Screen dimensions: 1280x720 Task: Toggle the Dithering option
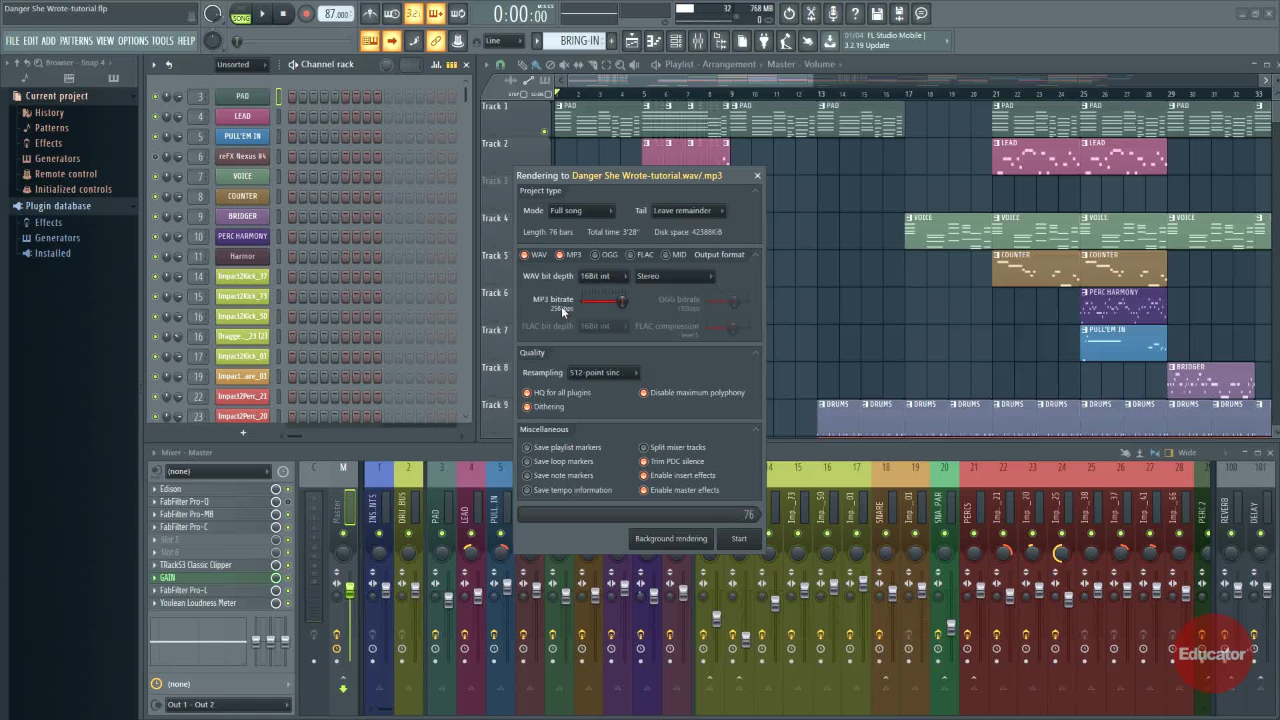[527, 407]
